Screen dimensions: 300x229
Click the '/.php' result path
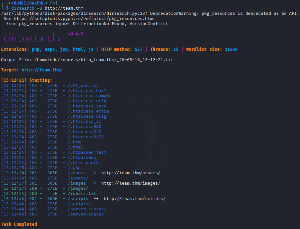[x=74, y=168]
